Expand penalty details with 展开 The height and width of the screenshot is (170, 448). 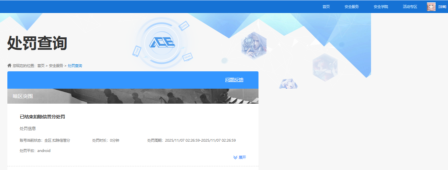coord(242,157)
